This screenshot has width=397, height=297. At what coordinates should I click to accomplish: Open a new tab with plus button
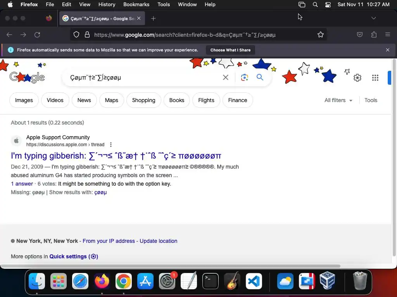tap(153, 19)
